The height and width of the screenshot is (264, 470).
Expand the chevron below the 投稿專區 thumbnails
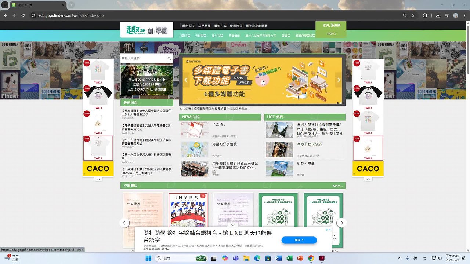click(233, 224)
